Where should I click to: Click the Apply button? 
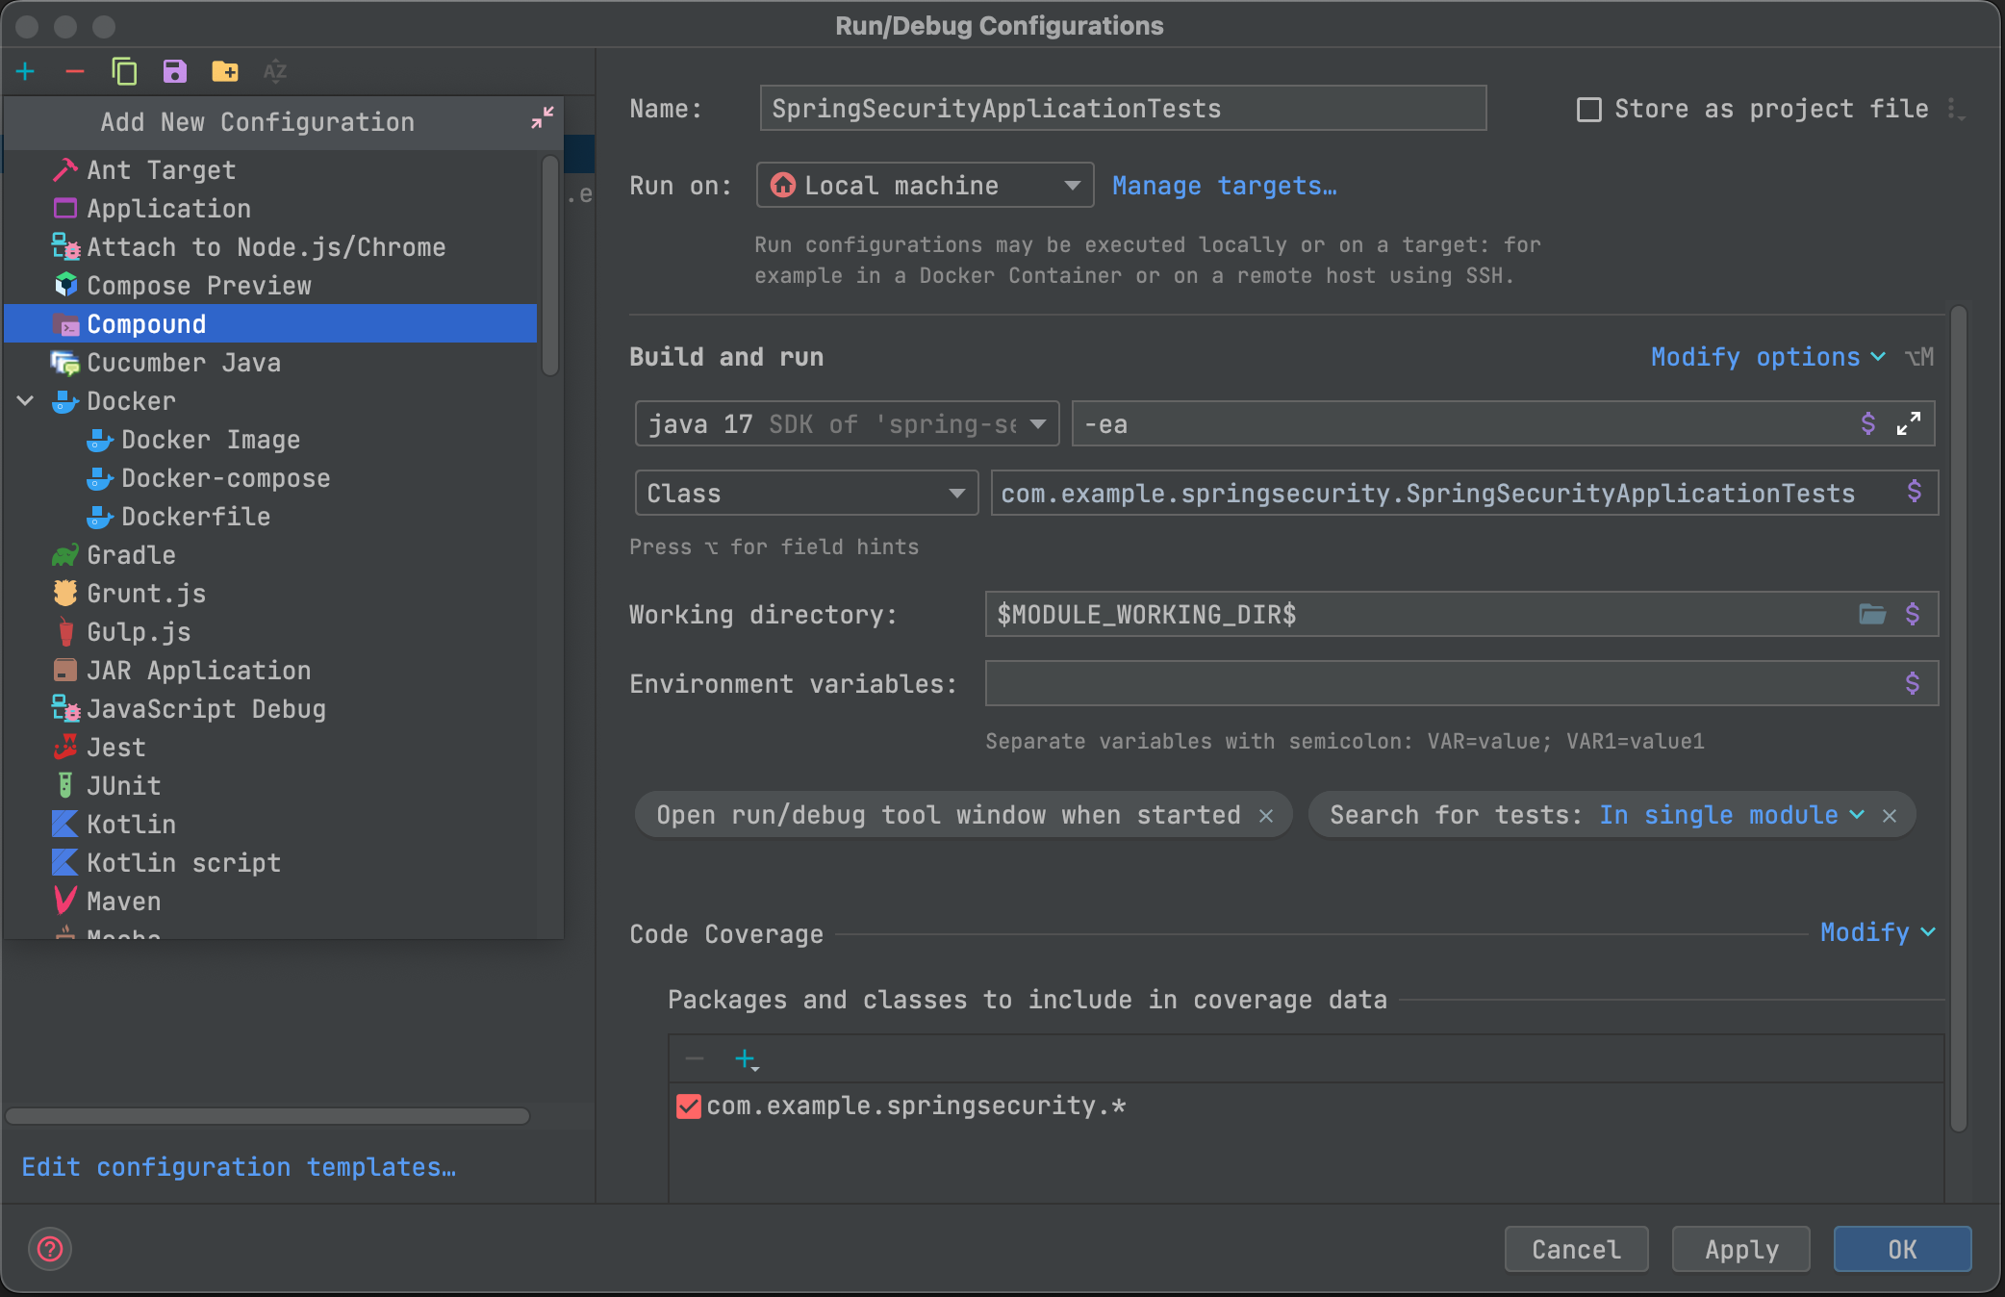click(1740, 1249)
